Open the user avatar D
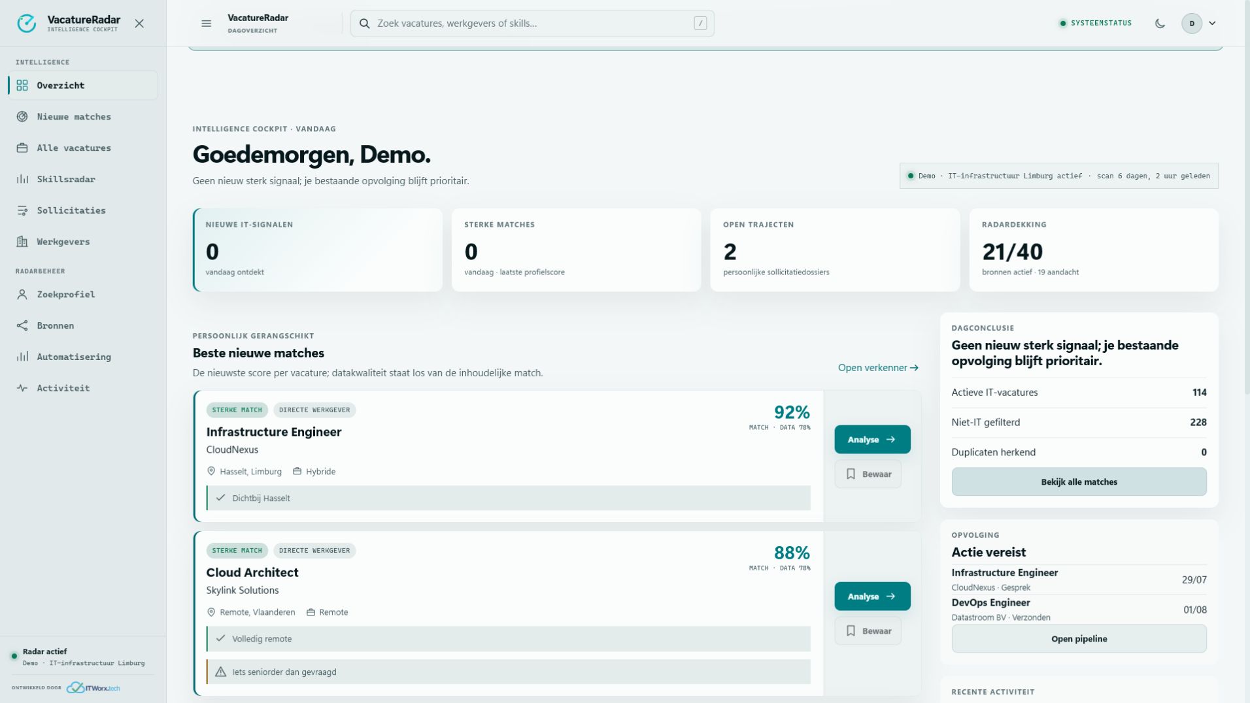The height and width of the screenshot is (703, 1250). (1192, 24)
